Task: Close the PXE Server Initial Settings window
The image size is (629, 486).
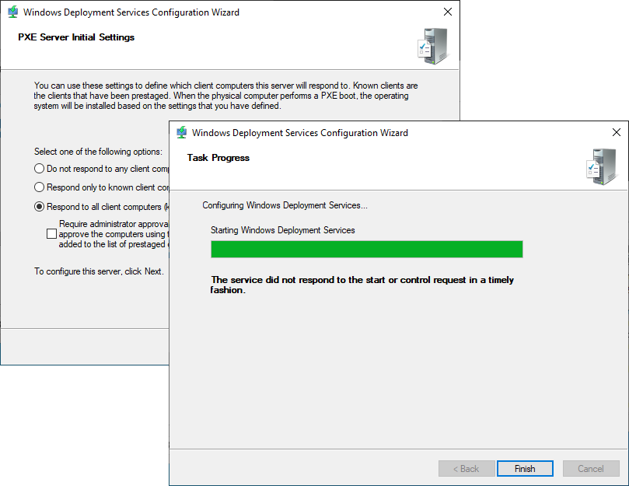Action: pyautogui.click(x=448, y=12)
